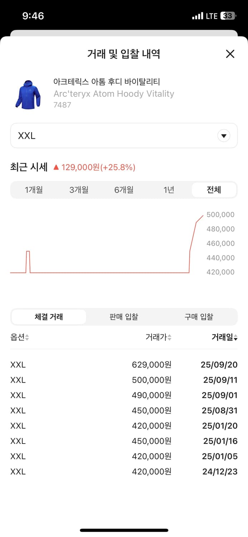Viewport: 248px width, 537px height.
Task: Keep the 전체 period selected
Action: (214, 190)
